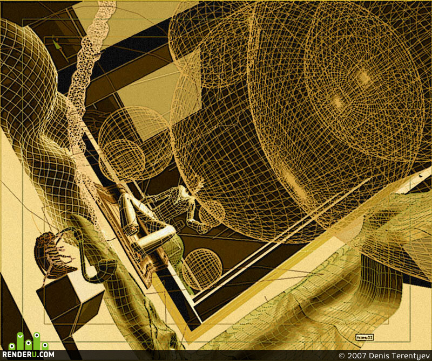Screen dimensions: 432x361
Task: Click the curved hook pipe near the beetle
Action: (91, 256)
